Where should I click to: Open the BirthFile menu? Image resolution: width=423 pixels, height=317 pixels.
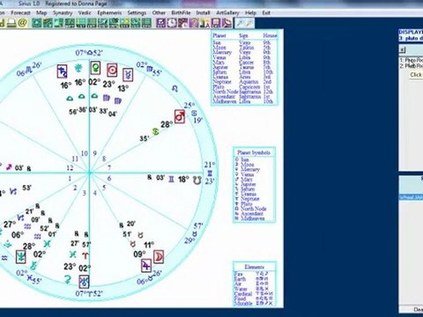click(181, 13)
